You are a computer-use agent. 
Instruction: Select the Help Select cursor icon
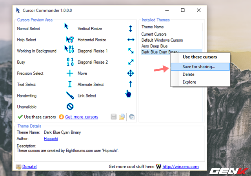pyautogui.click(x=69, y=40)
